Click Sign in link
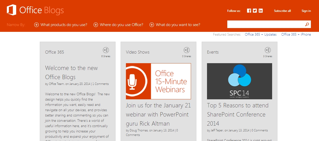Viewport: 319px width, 141px height. [x=306, y=11]
